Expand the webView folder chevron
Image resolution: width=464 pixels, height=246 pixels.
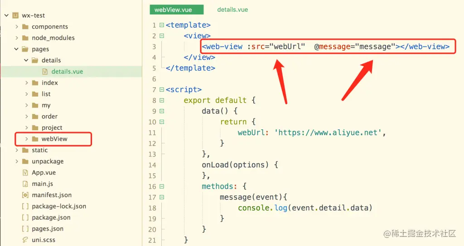(x=26, y=139)
